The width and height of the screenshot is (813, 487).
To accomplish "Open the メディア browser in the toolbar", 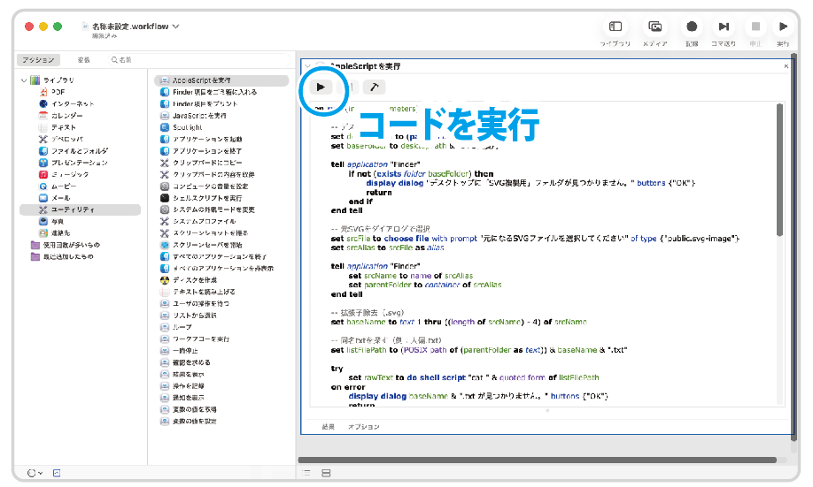I will point(654,27).
